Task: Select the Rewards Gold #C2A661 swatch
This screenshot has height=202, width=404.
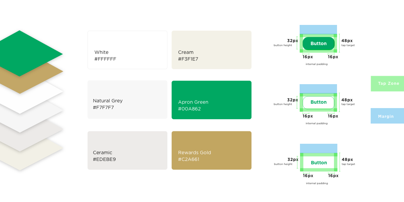Action: 211,150
